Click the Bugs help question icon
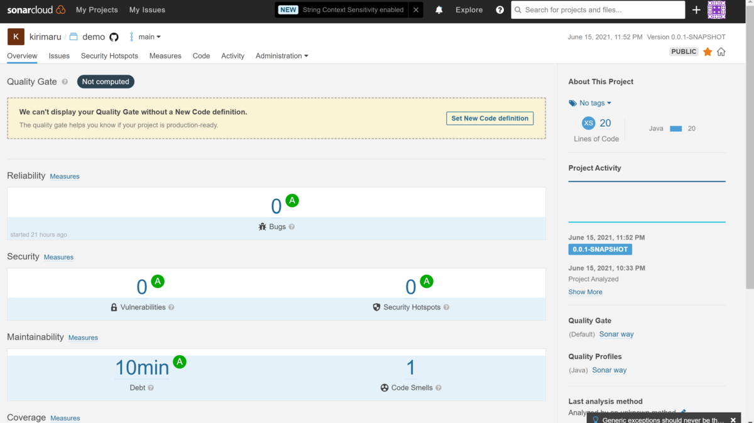 click(x=292, y=227)
